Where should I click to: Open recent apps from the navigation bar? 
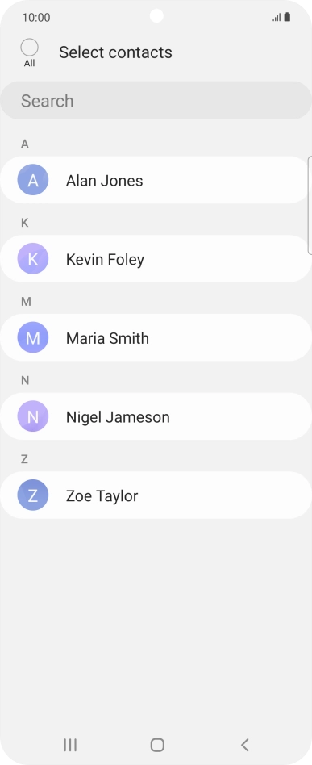(x=70, y=745)
